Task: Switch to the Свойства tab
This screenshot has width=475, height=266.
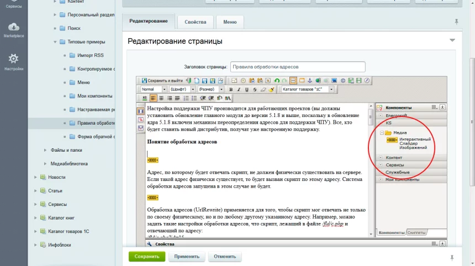Action: tap(196, 22)
